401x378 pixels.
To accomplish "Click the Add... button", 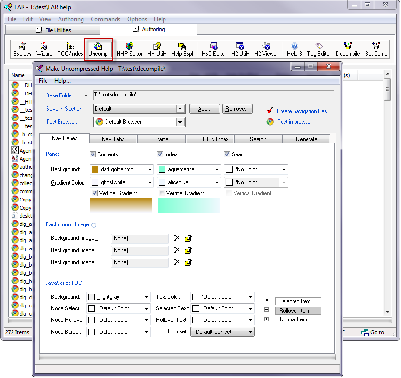I will coord(204,109).
